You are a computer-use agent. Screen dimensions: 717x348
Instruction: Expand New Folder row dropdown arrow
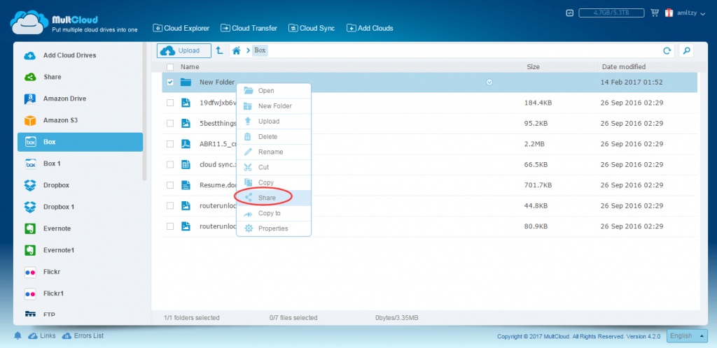tap(489, 82)
